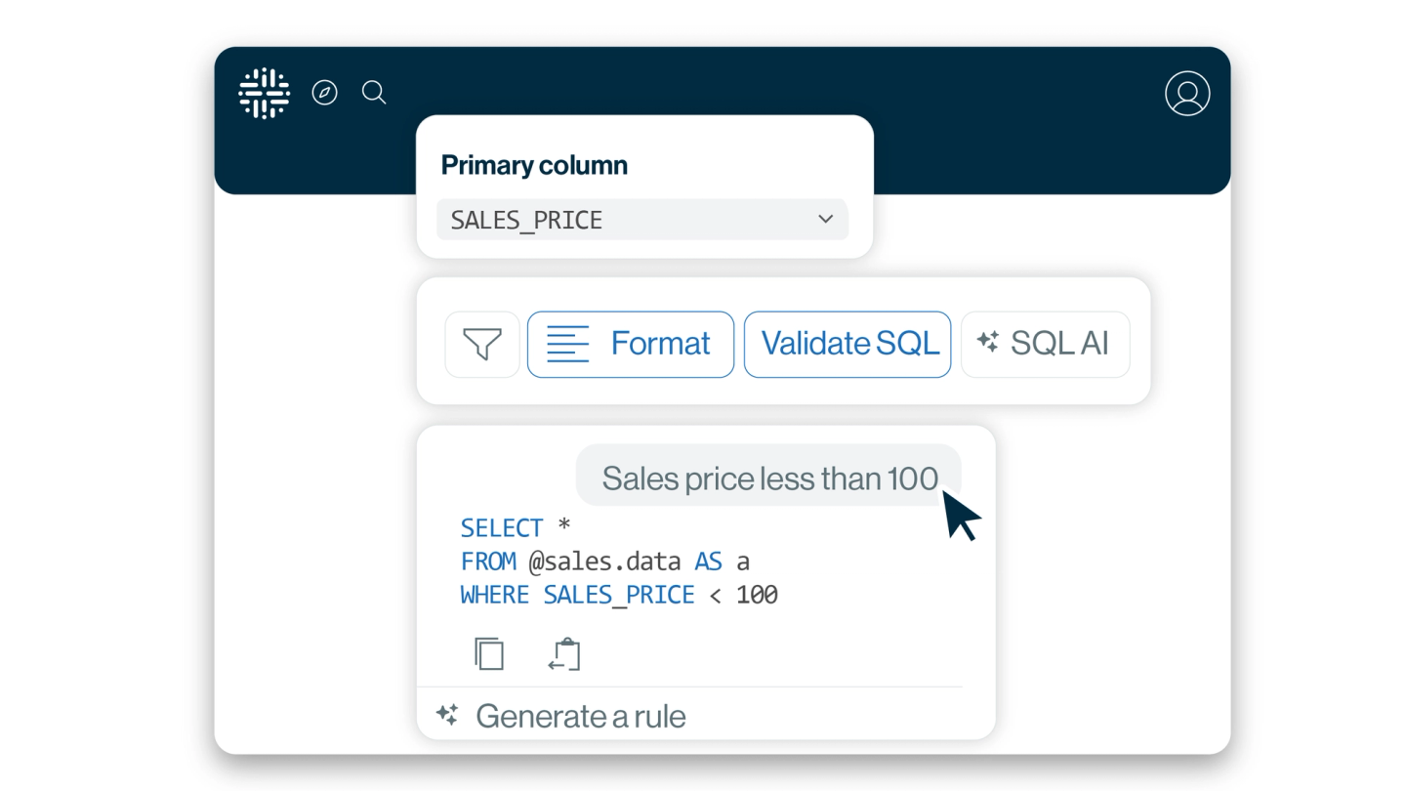Open the compass explore icon
Viewport: 1406px width, 791px height.
pyautogui.click(x=324, y=93)
